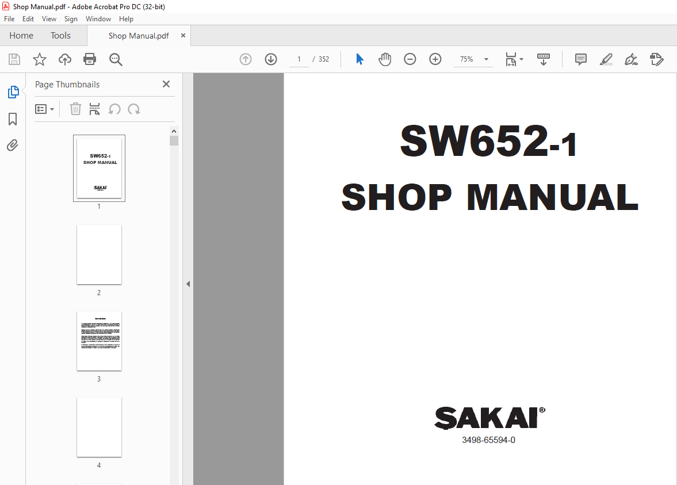This screenshot has width=677, height=485.
Task: Rotate page clockwise
Action: 134,109
